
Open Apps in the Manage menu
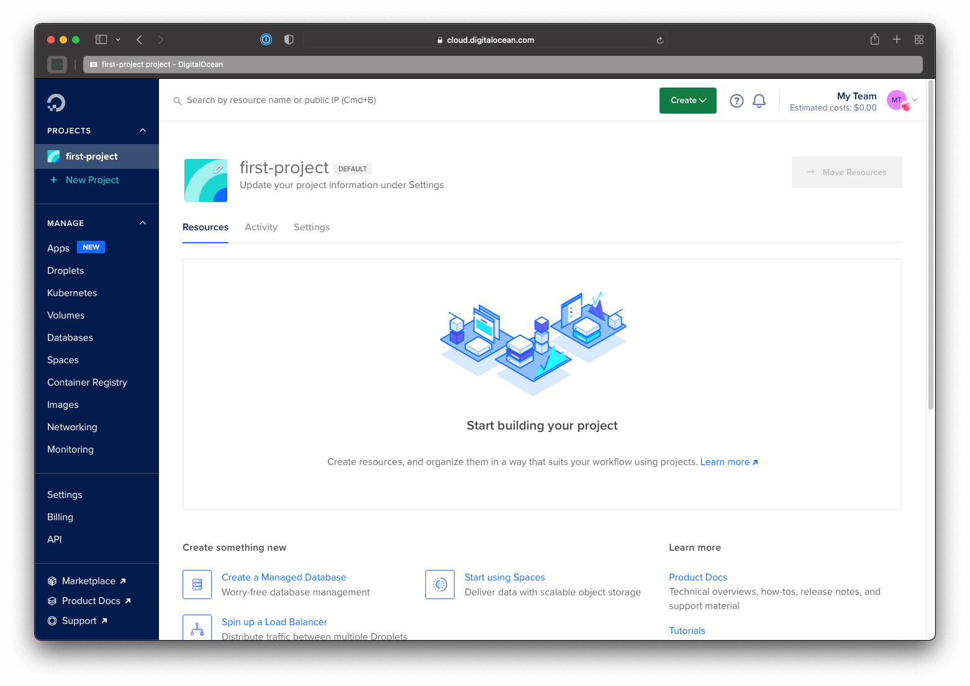[58, 248]
